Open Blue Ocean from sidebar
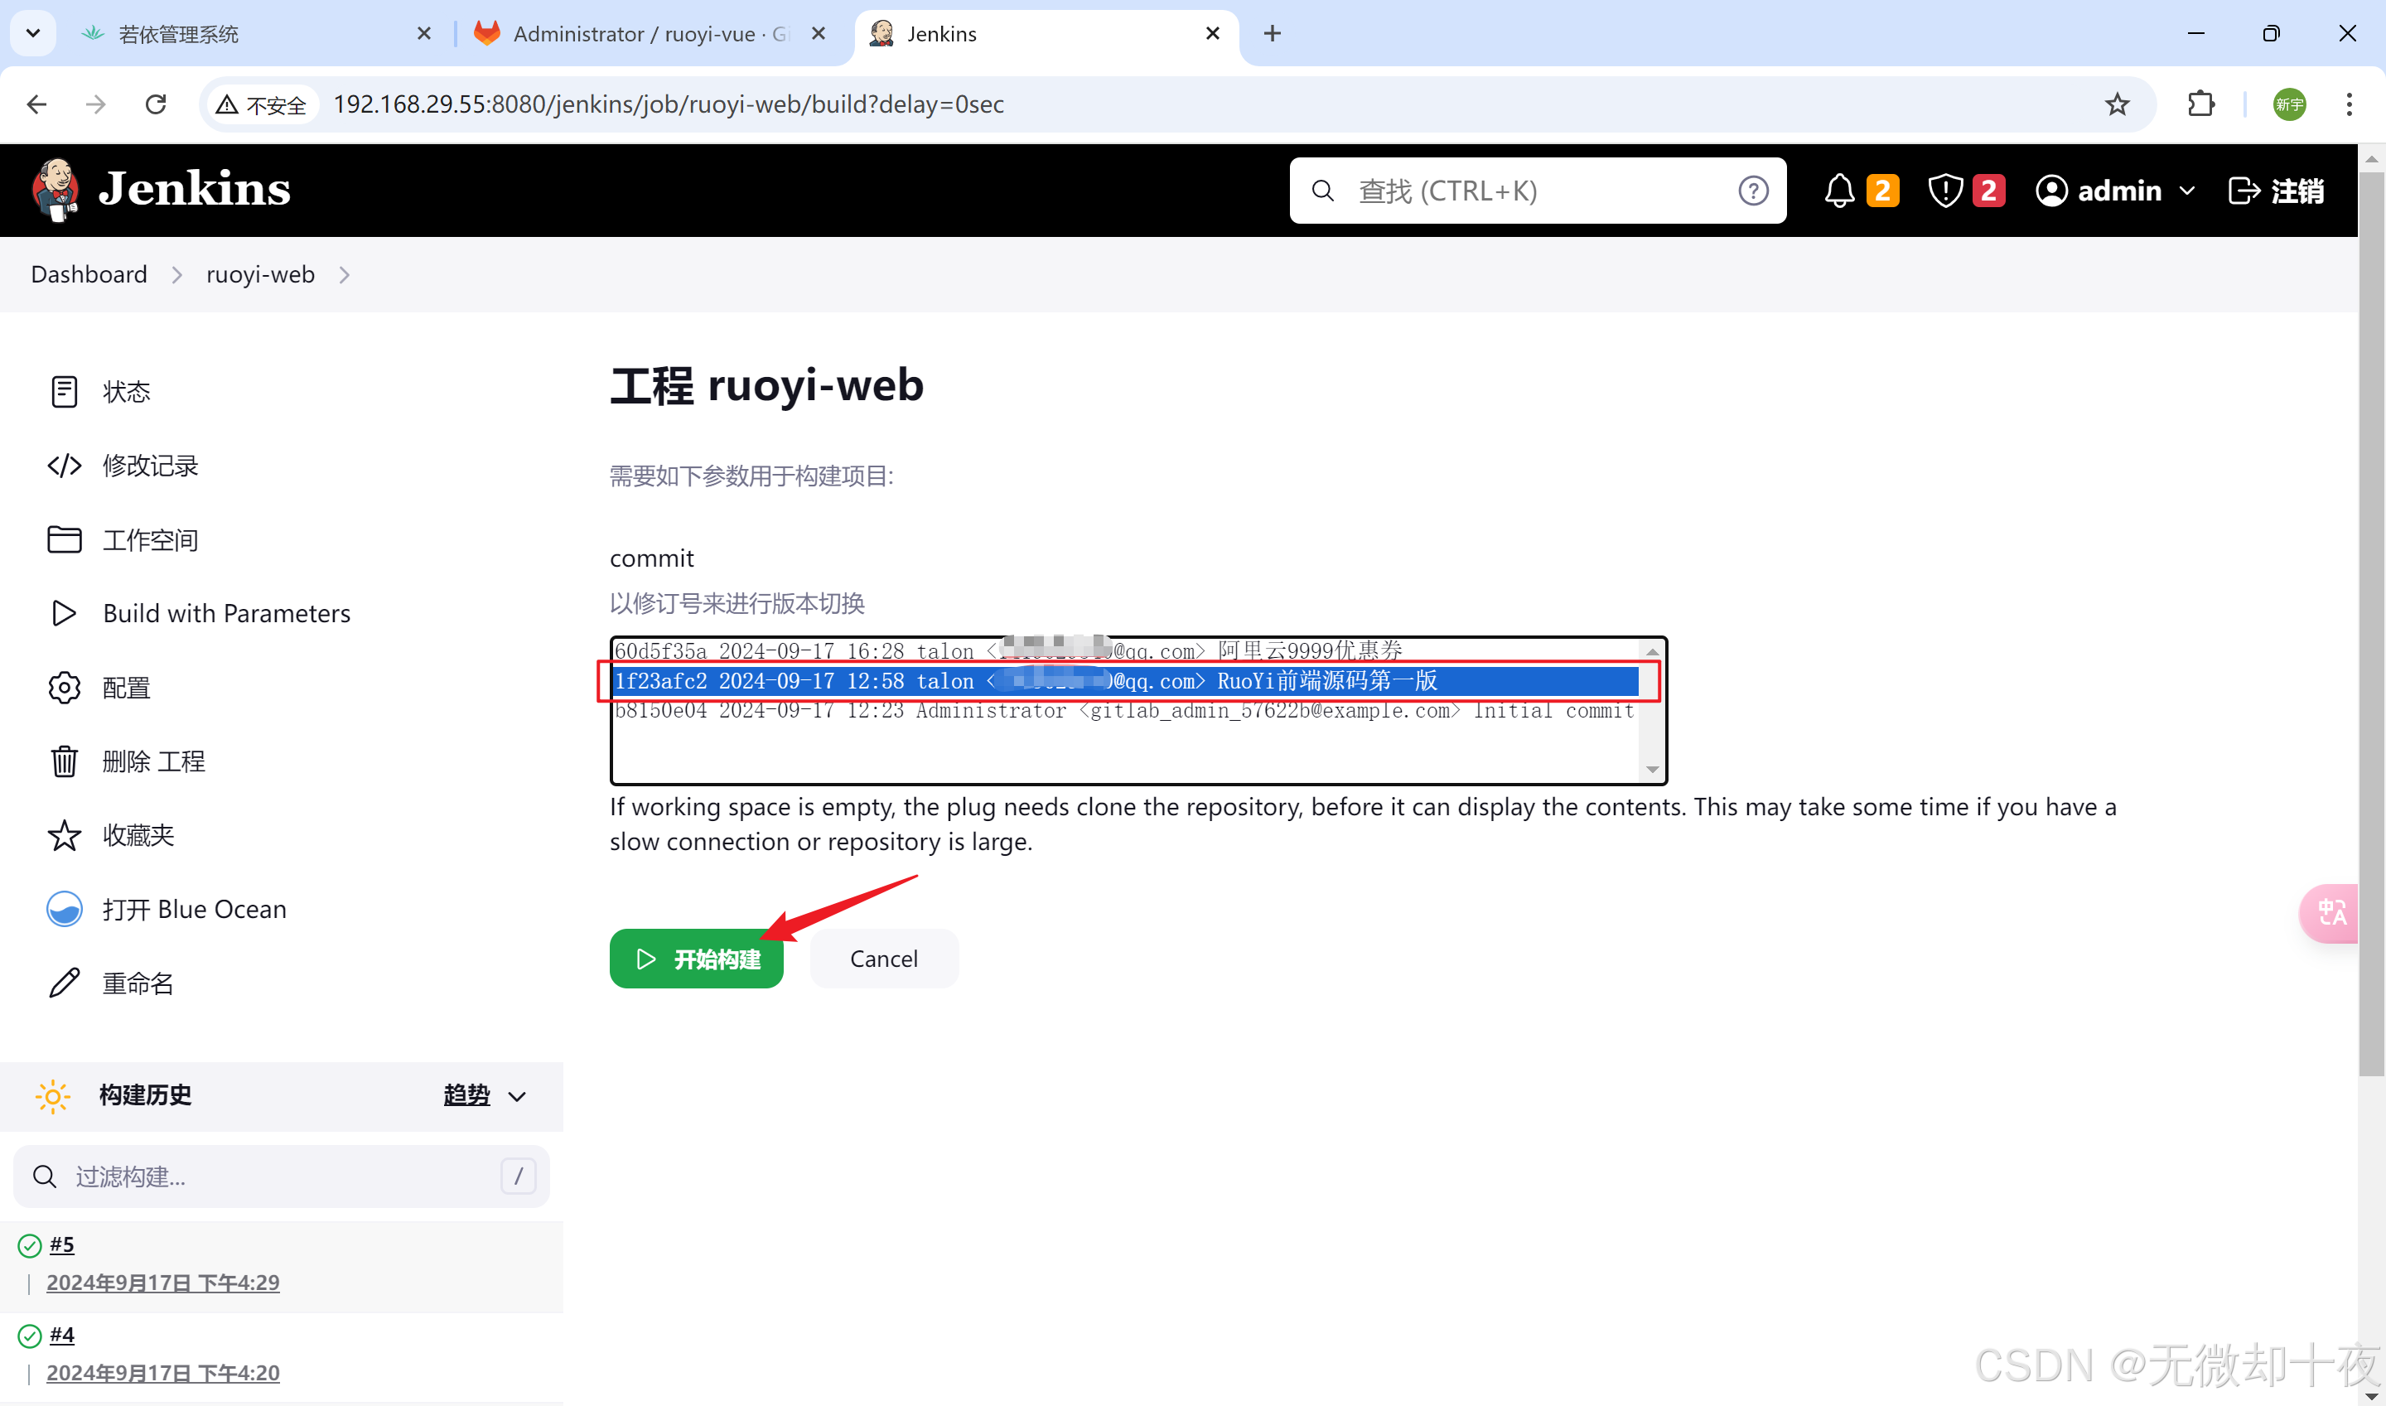 (x=193, y=909)
